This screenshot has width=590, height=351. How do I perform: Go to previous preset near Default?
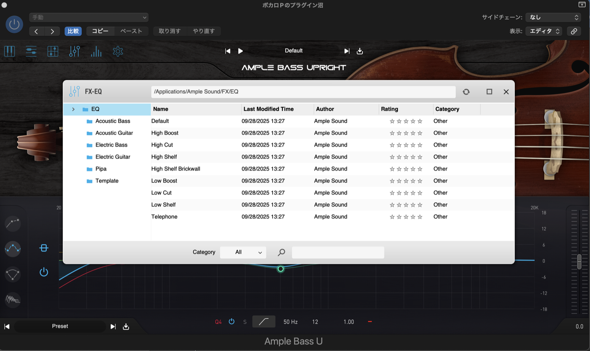pos(228,51)
